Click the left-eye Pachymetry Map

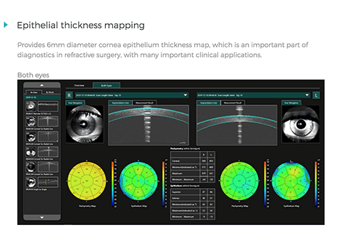239,181
